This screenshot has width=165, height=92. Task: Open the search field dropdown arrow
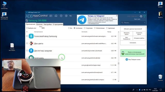(x=145, y=22)
